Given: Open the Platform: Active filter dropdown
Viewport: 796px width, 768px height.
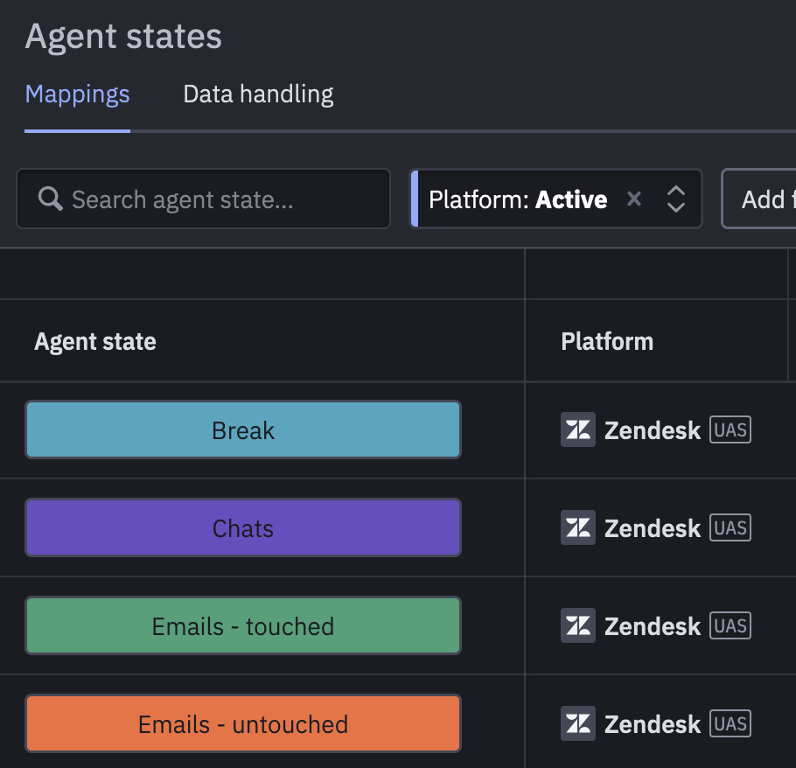Looking at the screenshot, I should [518, 199].
